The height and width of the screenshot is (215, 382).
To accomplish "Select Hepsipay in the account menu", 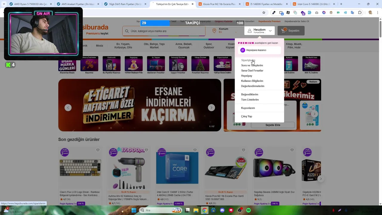I will (247, 76).
